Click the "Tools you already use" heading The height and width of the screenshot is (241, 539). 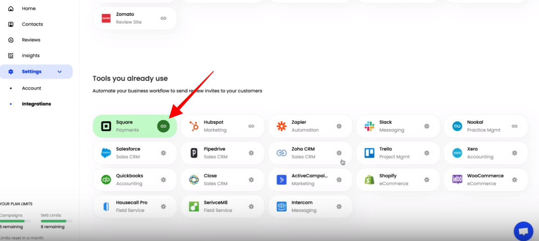[130, 79]
